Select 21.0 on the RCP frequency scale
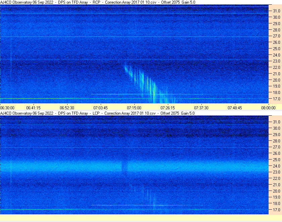Image resolution: width=282 pixels, height=222 pixels. pyautogui.click(x=277, y=74)
